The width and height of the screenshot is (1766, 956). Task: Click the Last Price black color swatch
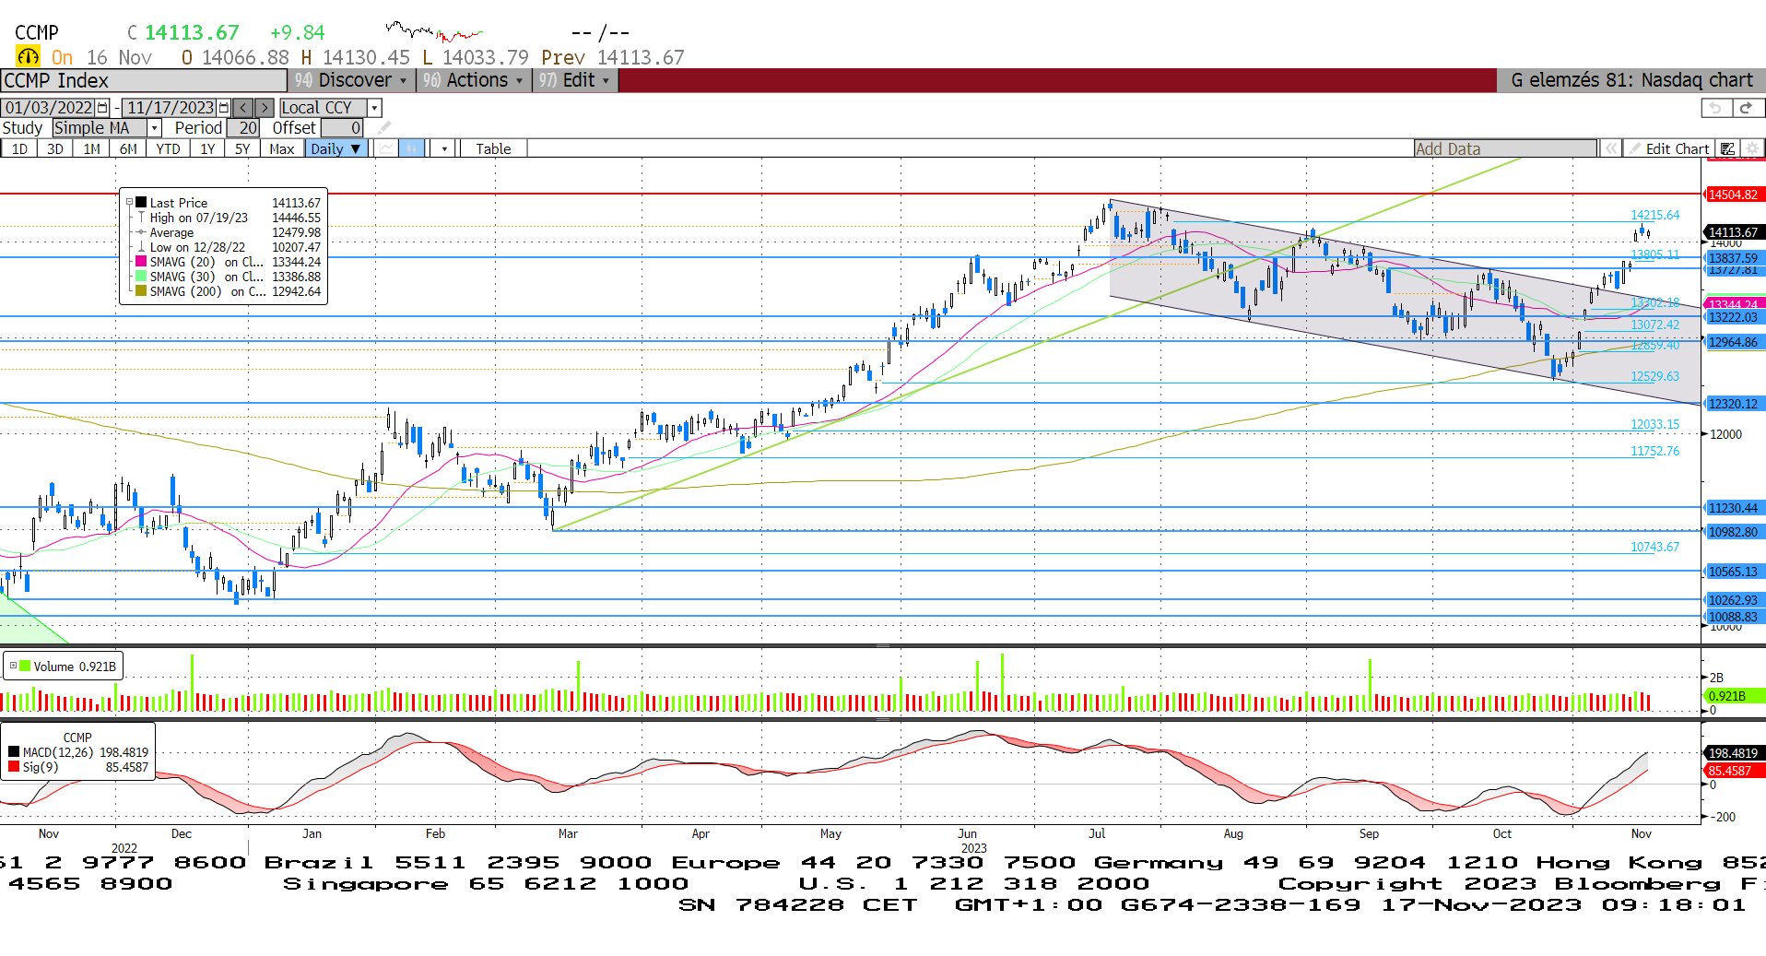coord(141,203)
